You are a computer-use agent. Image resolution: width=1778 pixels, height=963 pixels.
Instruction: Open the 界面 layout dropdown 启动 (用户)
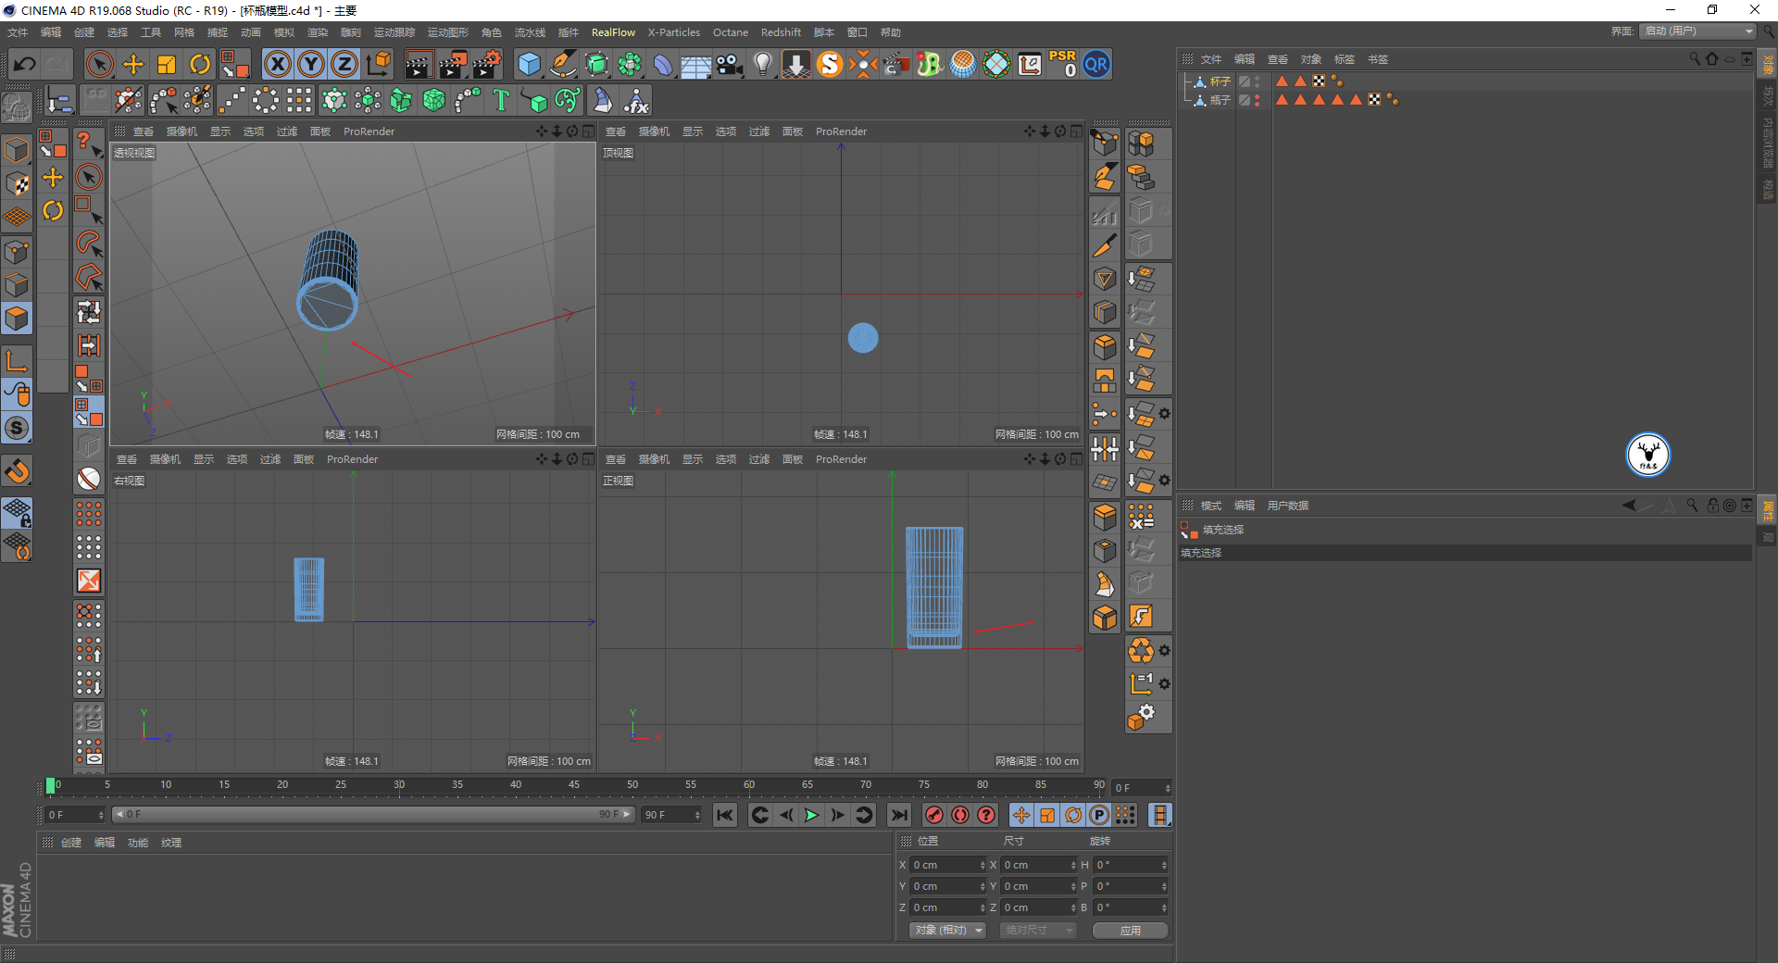[x=1699, y=31]
